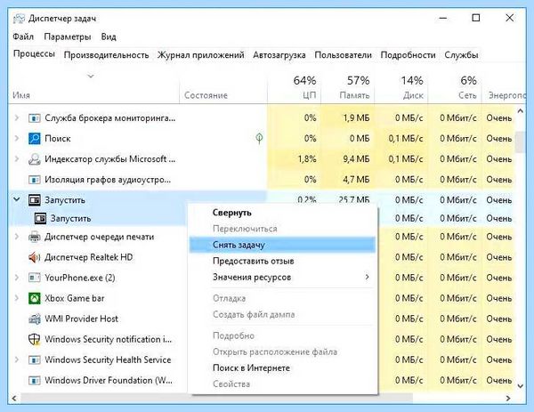Screen dimensions: 534x412
Task: Click the Диспетчер Realtek HD speaker icon
Action: click(34, 257)
